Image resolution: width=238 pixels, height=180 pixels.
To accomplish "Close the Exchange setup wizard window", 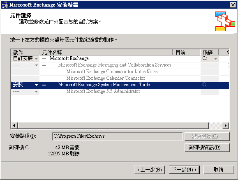I will click(x=233, y=5).
